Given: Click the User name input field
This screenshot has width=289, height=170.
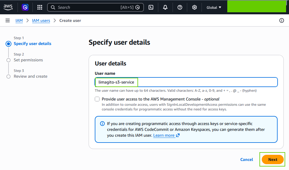Looking at the screenshot, I should [186, 82].
